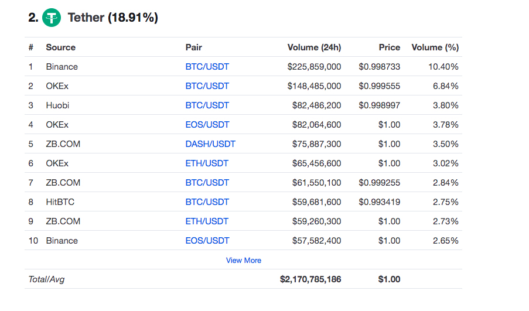This screenshot has width=529, height=311.
Task: Click total volume $2,170,785,186
Action: (310, 279)
